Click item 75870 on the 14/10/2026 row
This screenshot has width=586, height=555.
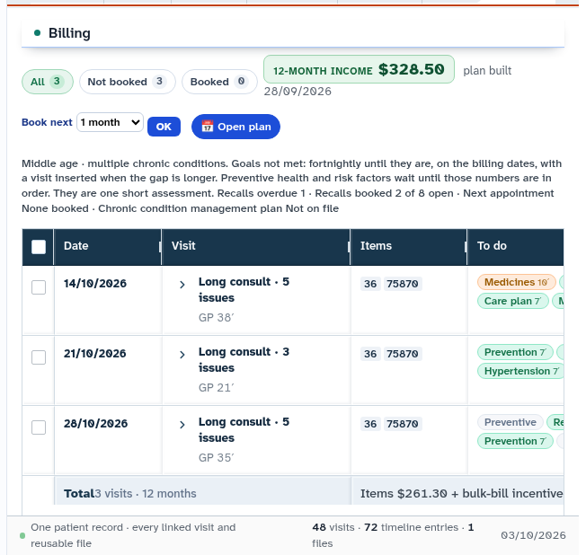[x=403, y=284]
